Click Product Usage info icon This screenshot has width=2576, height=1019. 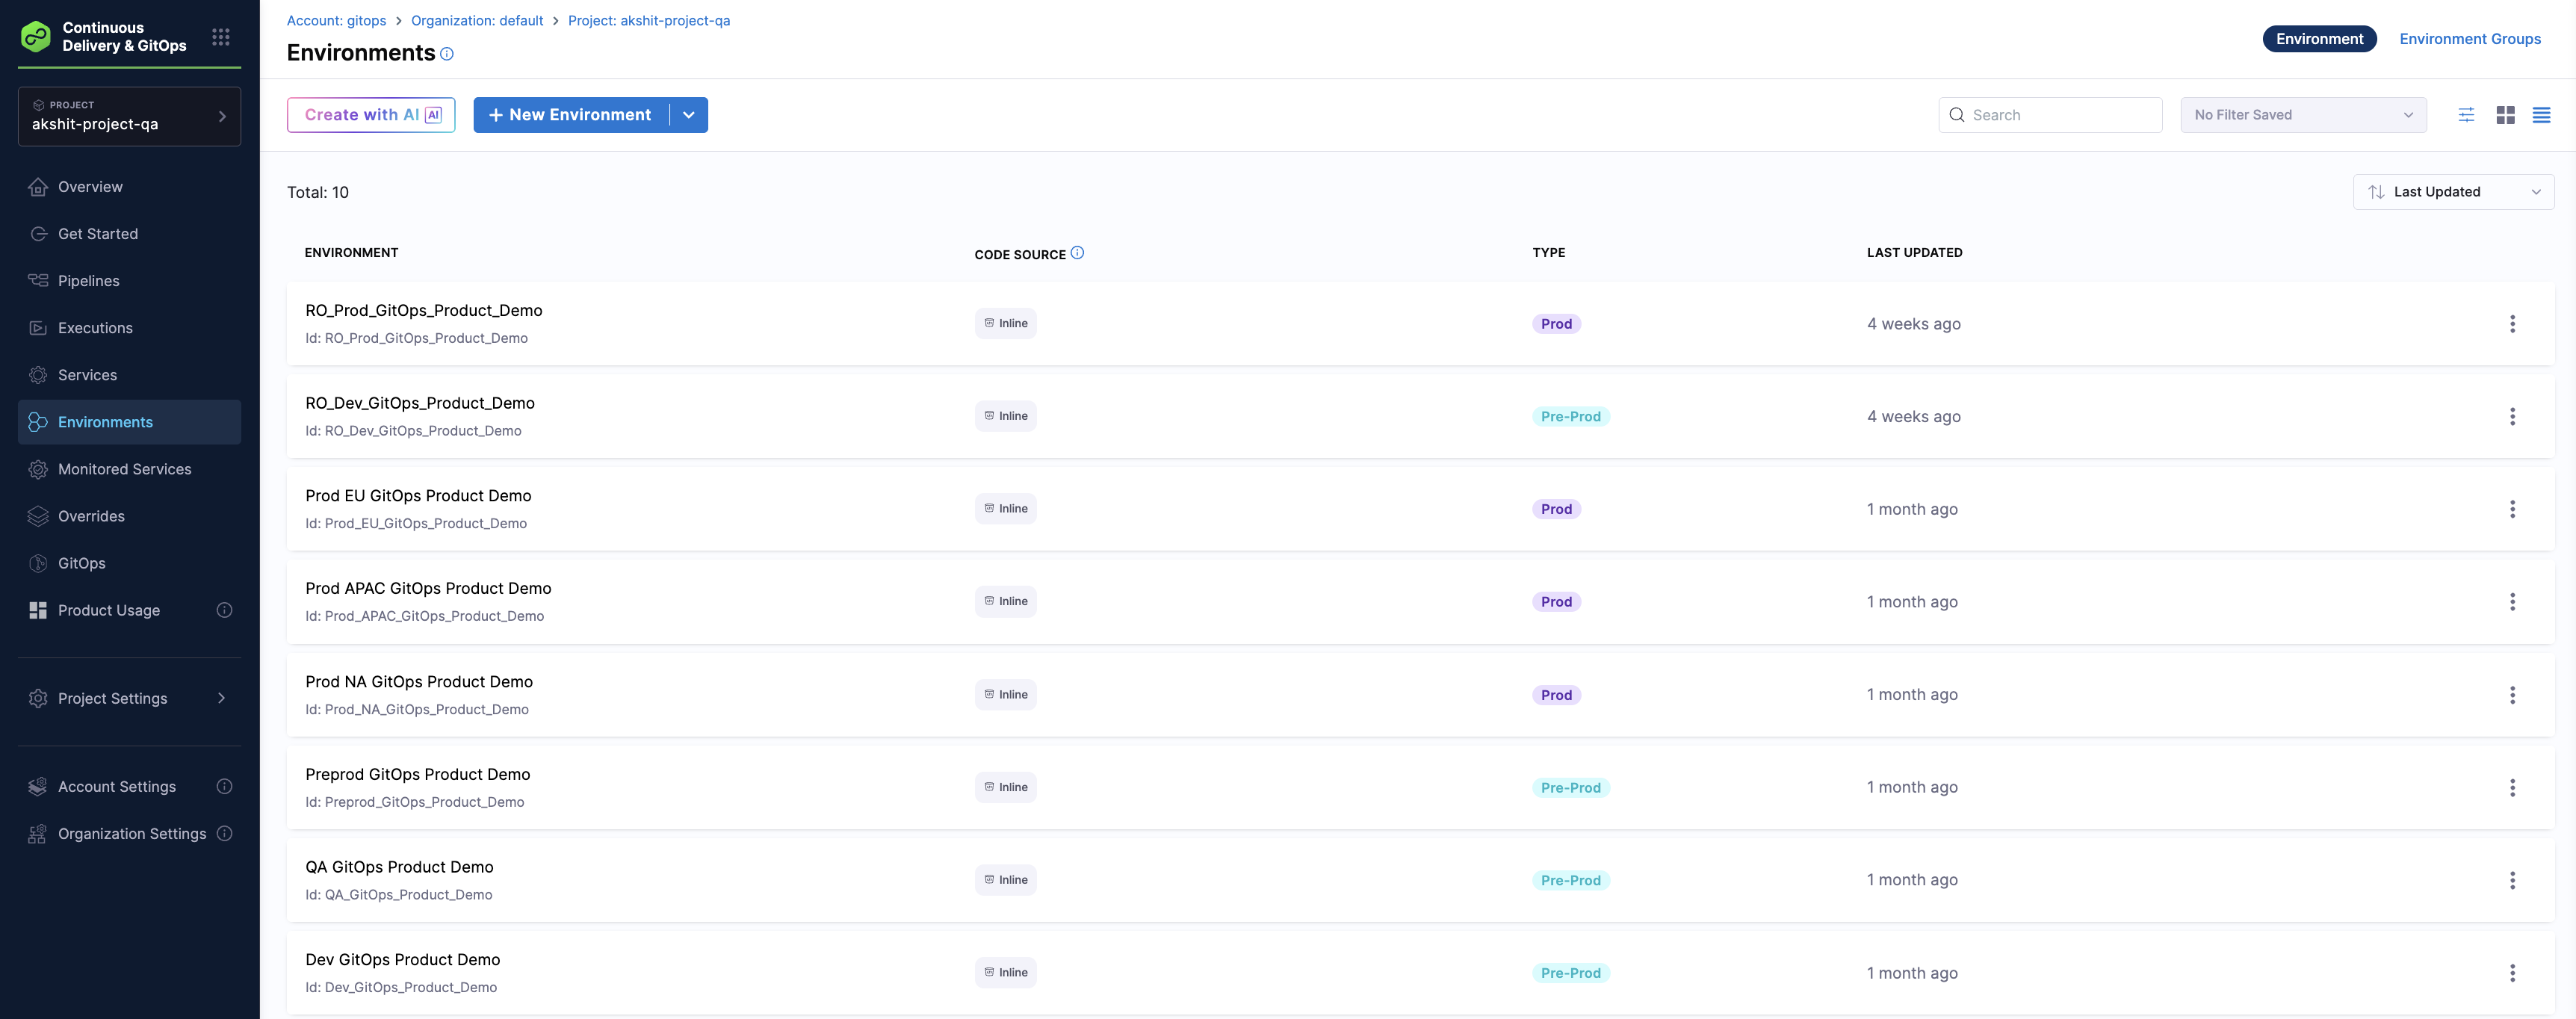(225, 610)
